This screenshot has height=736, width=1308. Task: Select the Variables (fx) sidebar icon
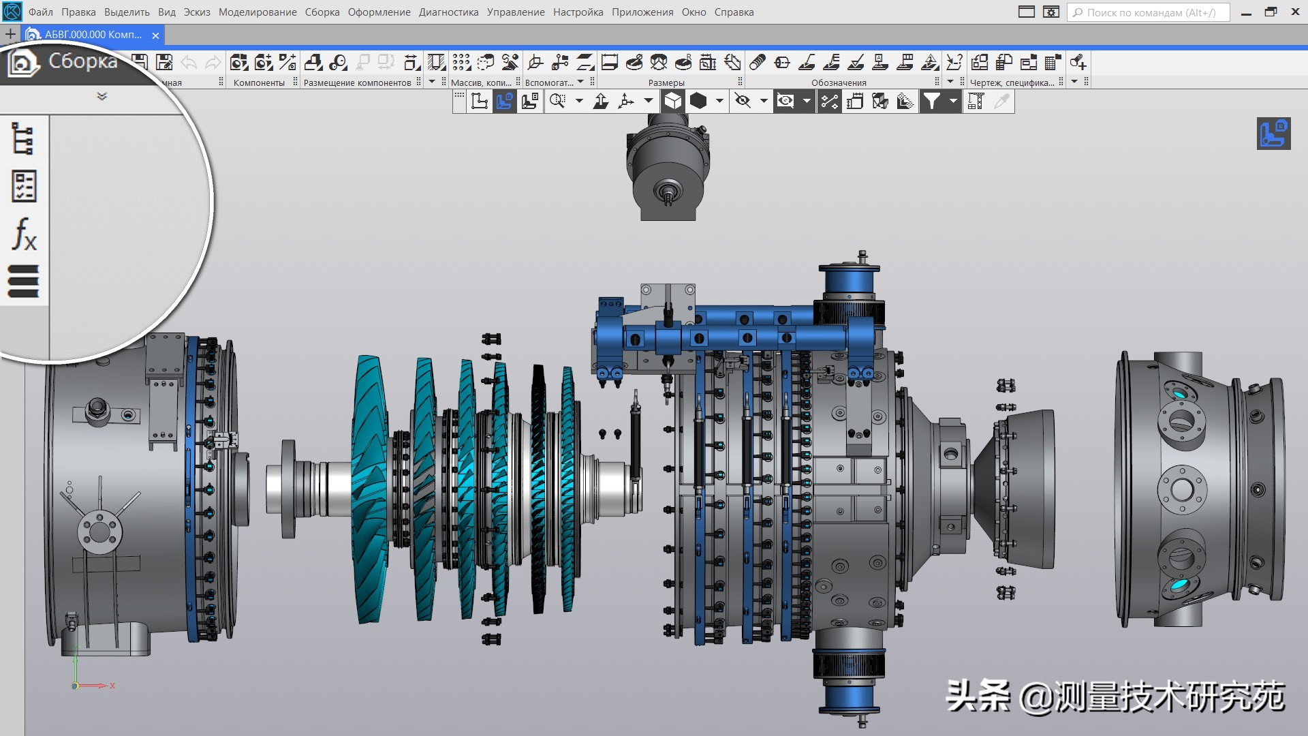pyautogui.click(x=25, y=235)
